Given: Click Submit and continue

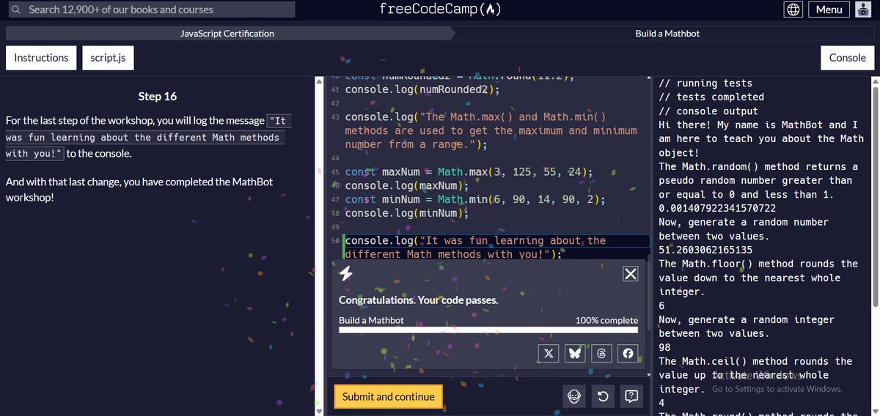Looking at the screenshot, I should click(x=389, y=396).
